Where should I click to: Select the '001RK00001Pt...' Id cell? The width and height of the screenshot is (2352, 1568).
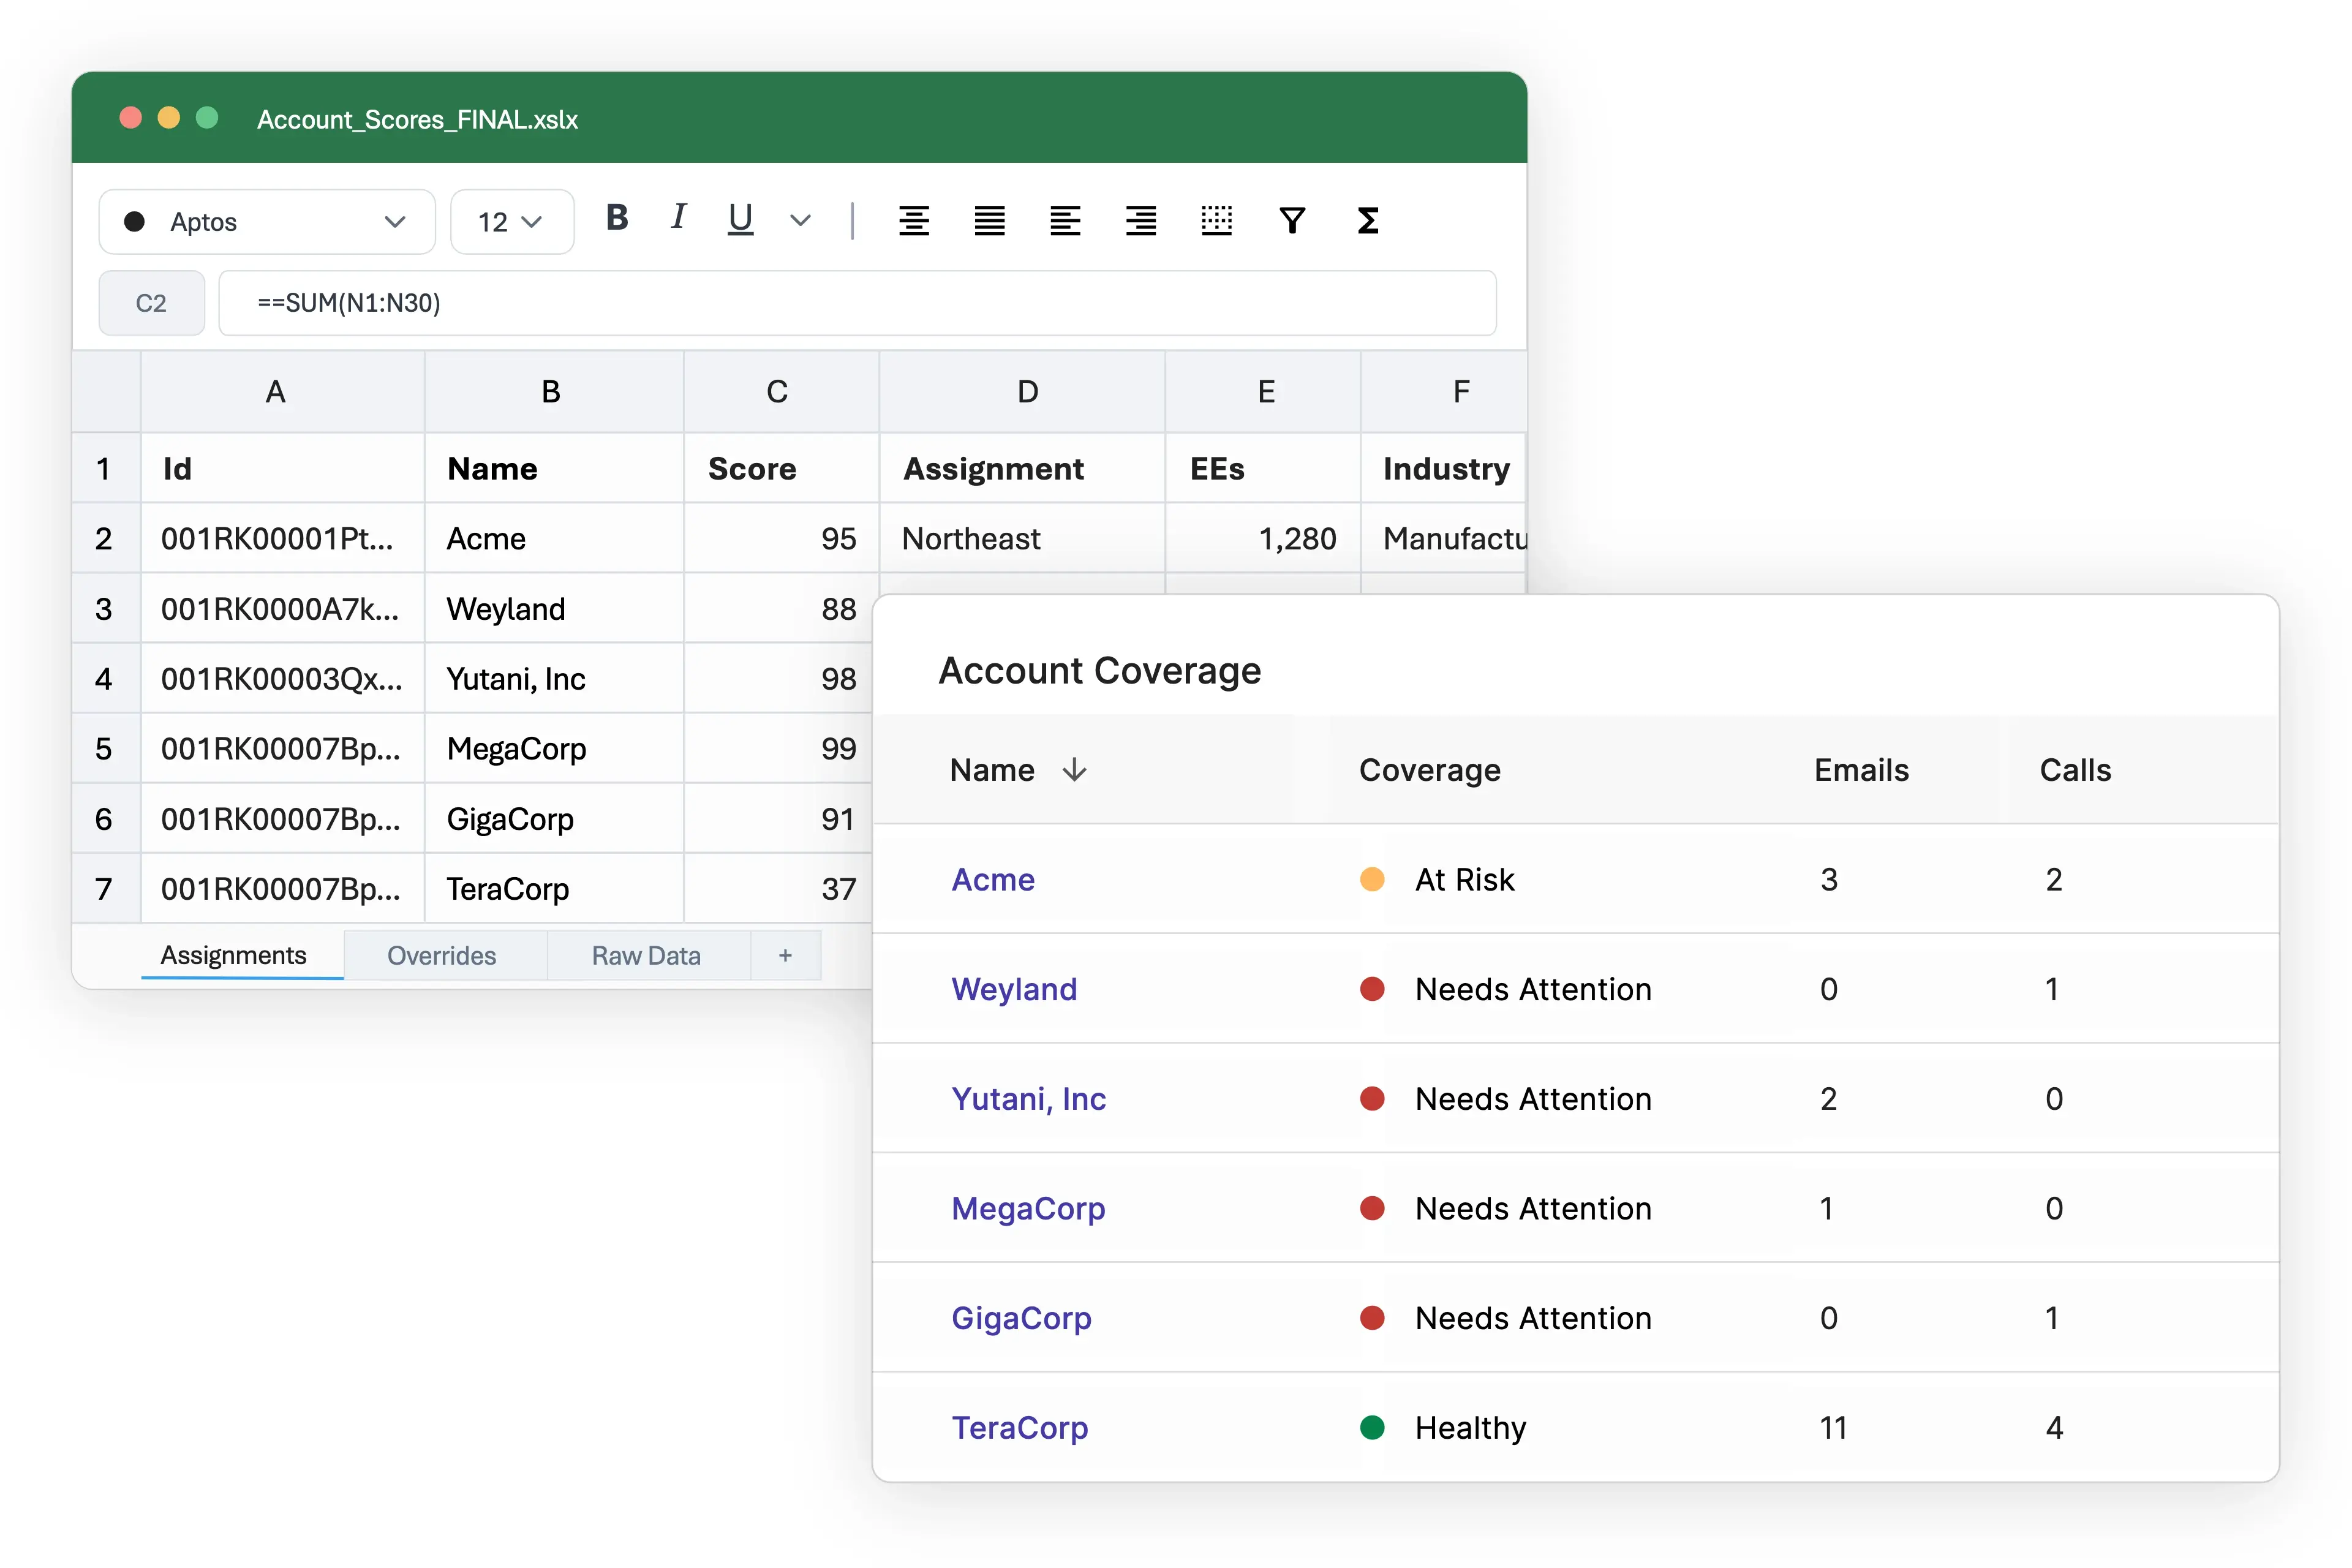(283, 538)
